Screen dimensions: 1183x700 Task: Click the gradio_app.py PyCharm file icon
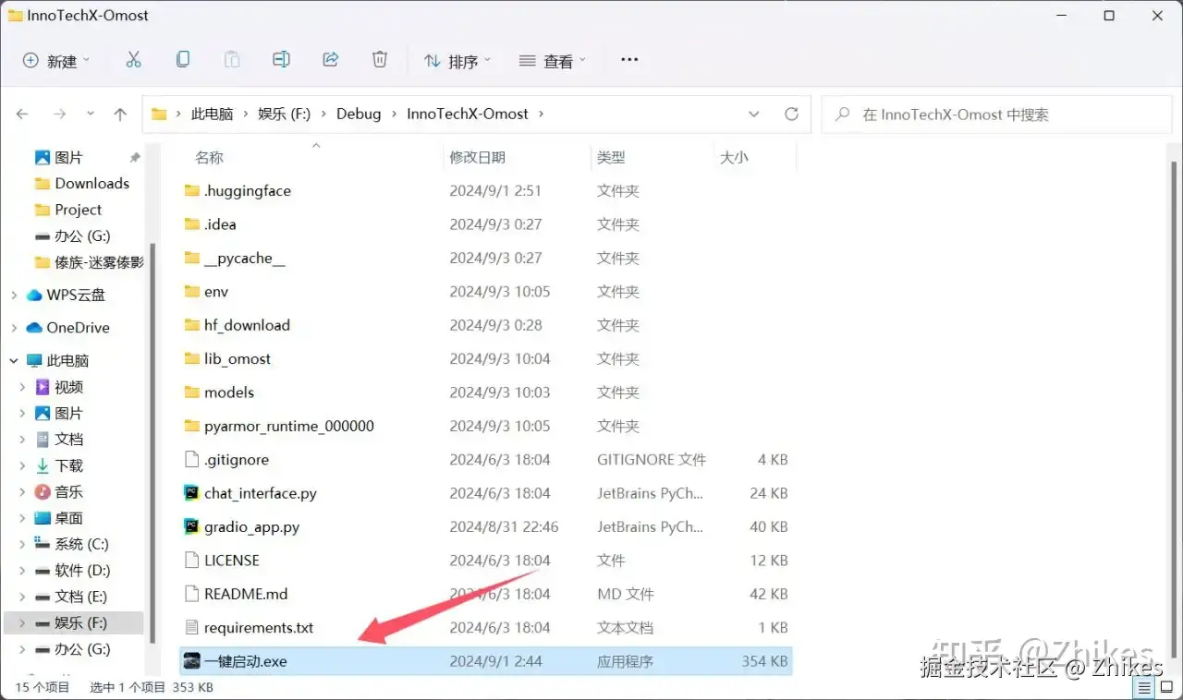pyautogui.click(x=191, y=526)
